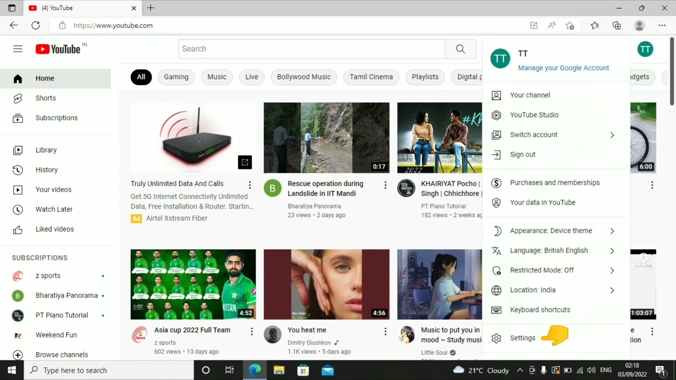Open Weekend Fun subscription channel
This screenshot has width=676, height=380.
pos(55,335)
